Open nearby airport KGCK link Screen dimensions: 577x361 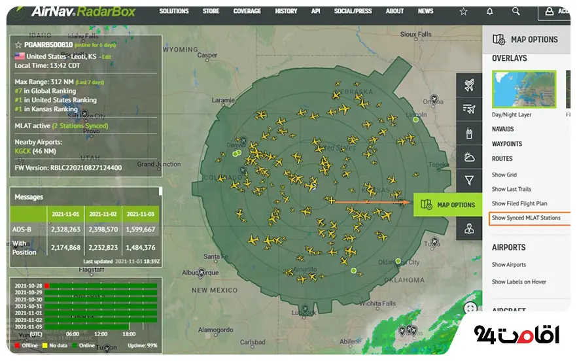tap(23, 151)
